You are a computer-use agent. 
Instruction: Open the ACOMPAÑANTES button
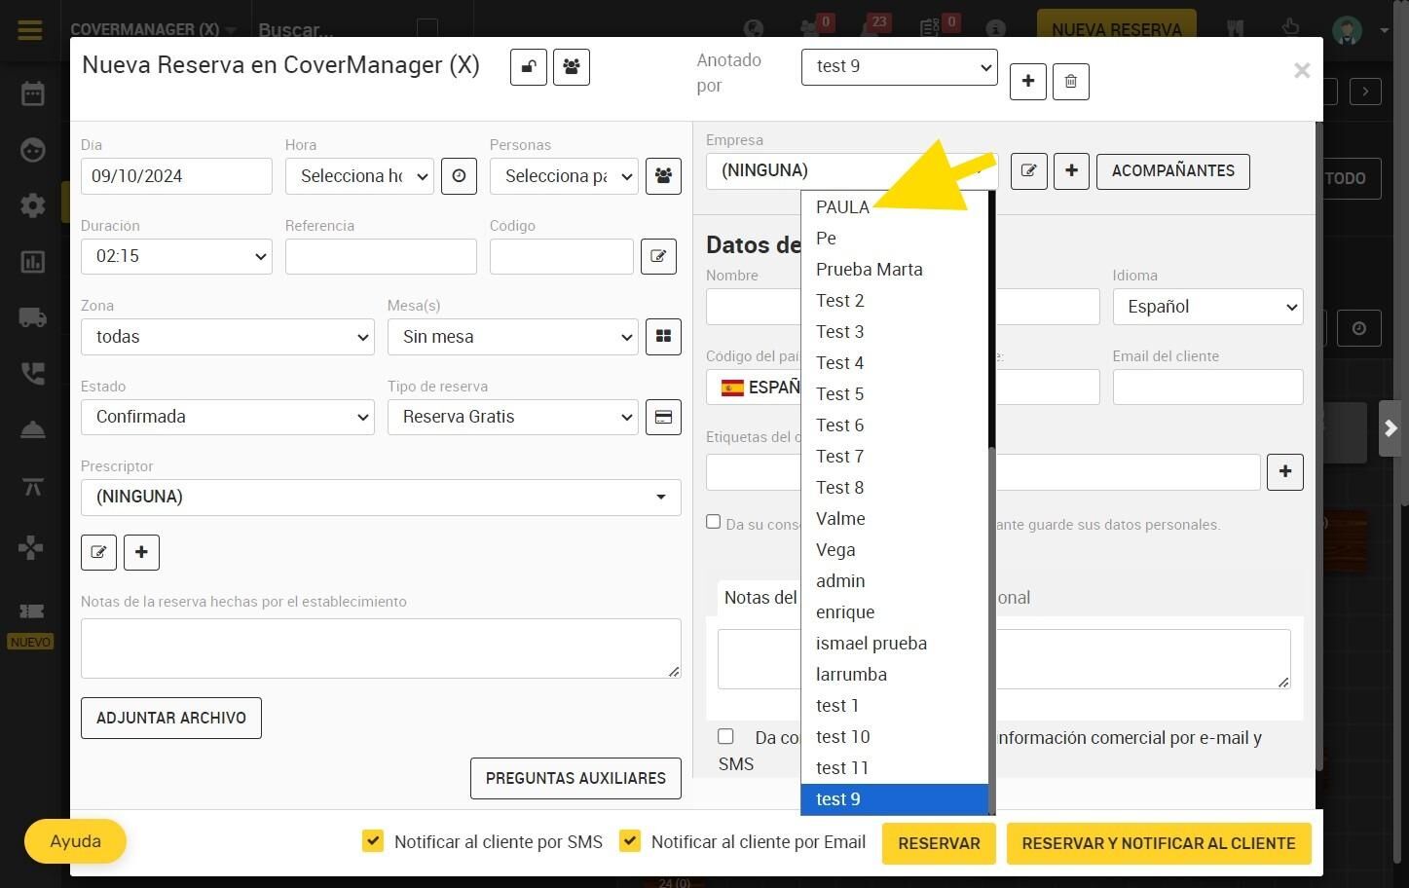[1173, 171]
